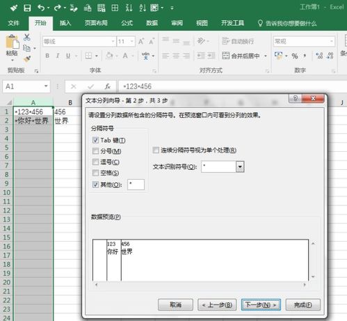The height and width of the screenshot is (321, 347).
Task: Click the Merge & Center (合并后居中) button
Action: [241, 56]
